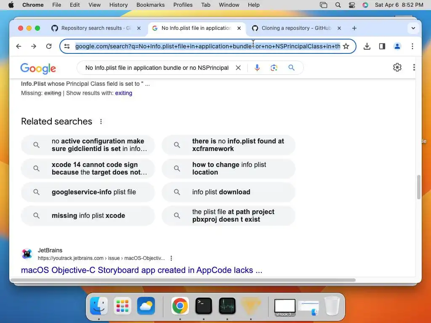Open Weather app in the Dock

click(x=146, y=306)
